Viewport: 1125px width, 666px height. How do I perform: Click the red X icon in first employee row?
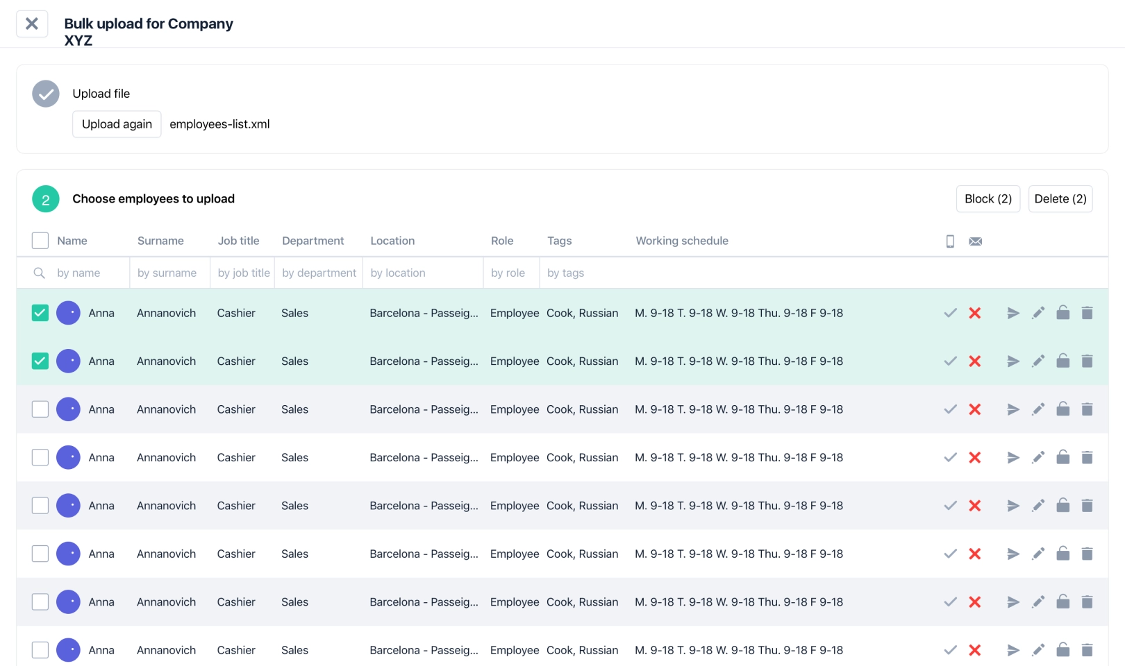click(975, 314)
